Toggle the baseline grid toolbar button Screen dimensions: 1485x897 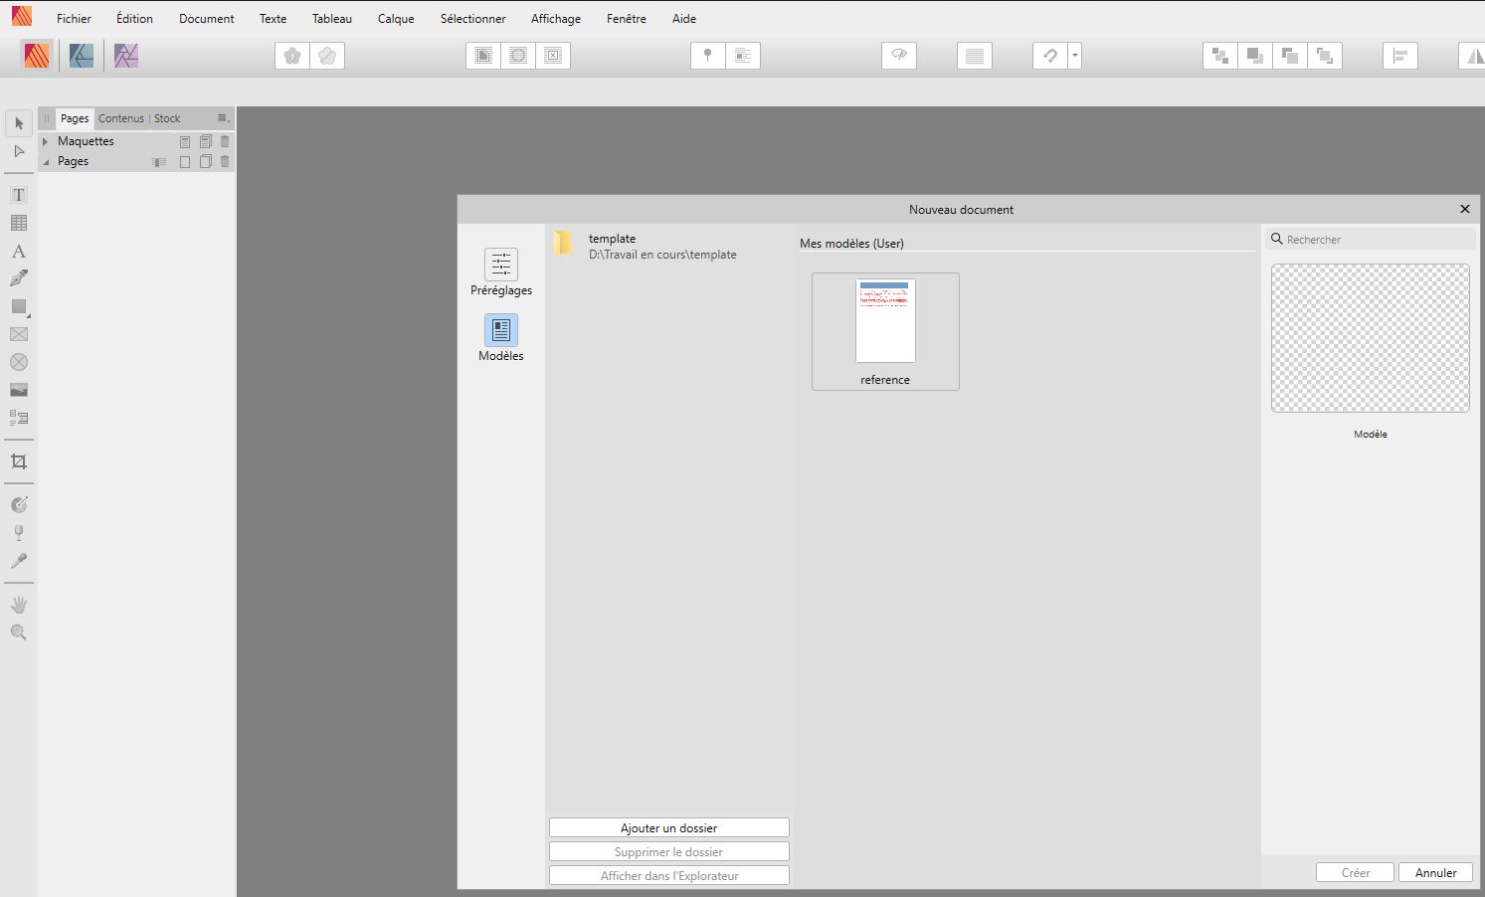[975, 56]
